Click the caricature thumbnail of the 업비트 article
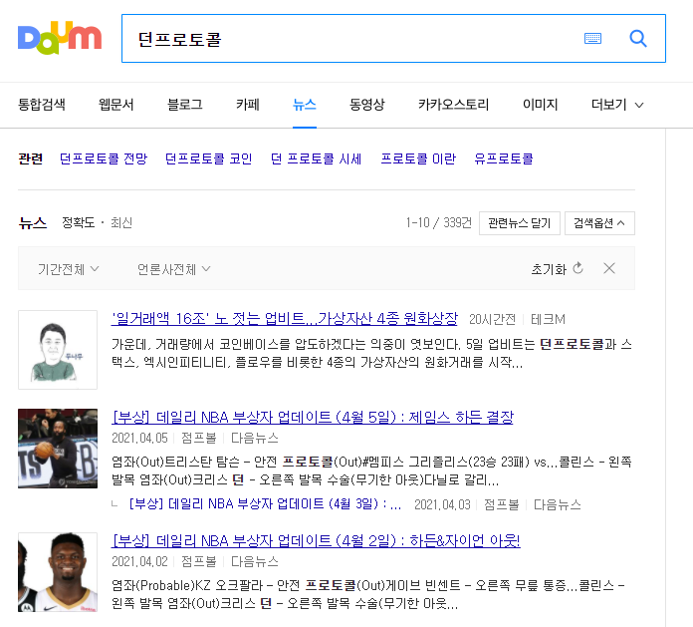This screenshot has width=693, height=627. click(58, 350)
